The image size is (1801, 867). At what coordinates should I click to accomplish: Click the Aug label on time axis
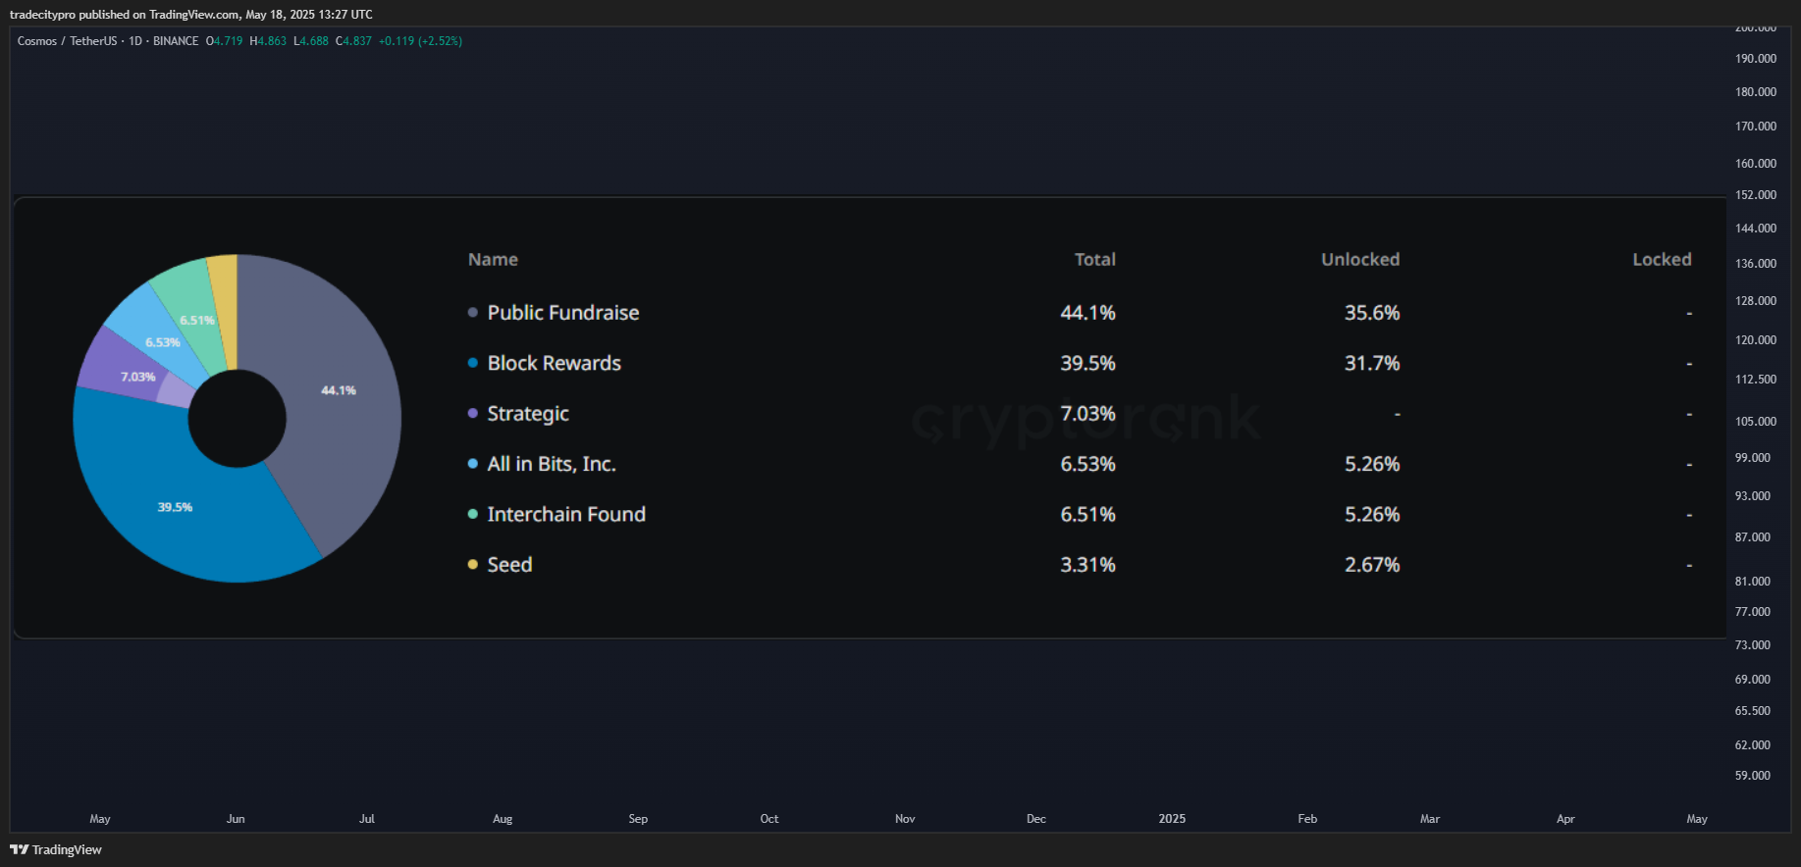pyautogui.click(x=503, y=819)
